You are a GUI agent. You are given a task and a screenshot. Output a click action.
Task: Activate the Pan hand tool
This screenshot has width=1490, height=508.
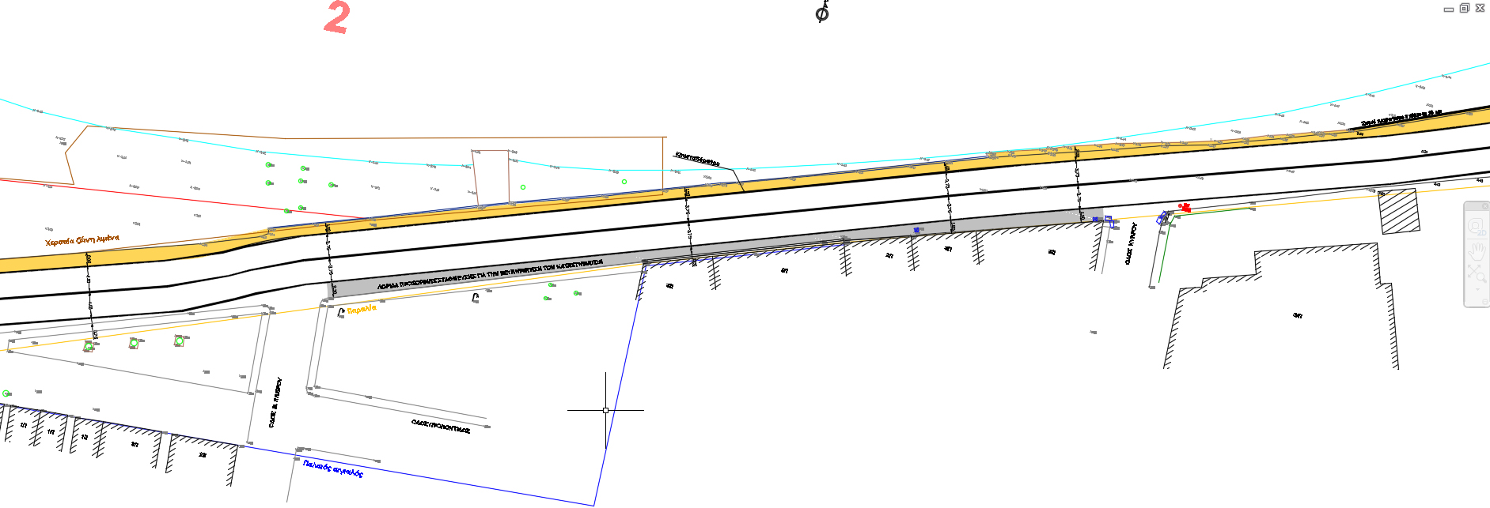(x=1477, y=251)
